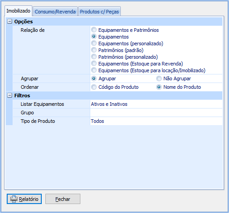The width and height of the screenshot is (229, 213).
Task: Choose Patrimônios (padrão) radio option
Action: pyautogui.click(x=94, y=50)
